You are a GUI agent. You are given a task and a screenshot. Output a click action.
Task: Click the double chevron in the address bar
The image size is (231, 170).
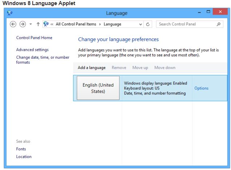coord(52,24)
